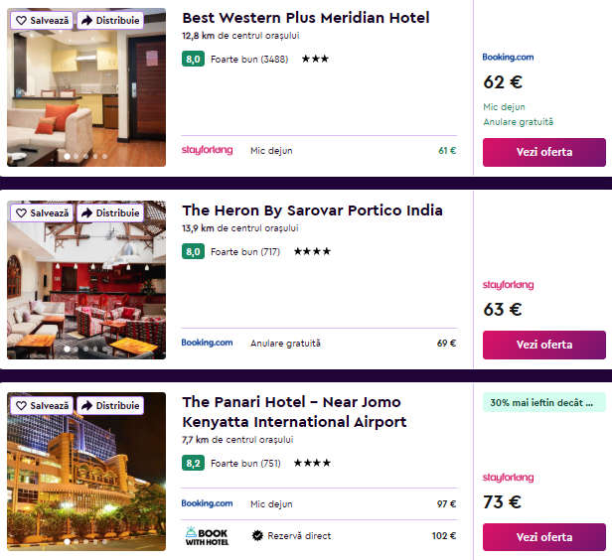The width and height of the screenshot is (612, 560).
Task: Click the 8,2 rating badge for Panari
Action: click(193, 464)
